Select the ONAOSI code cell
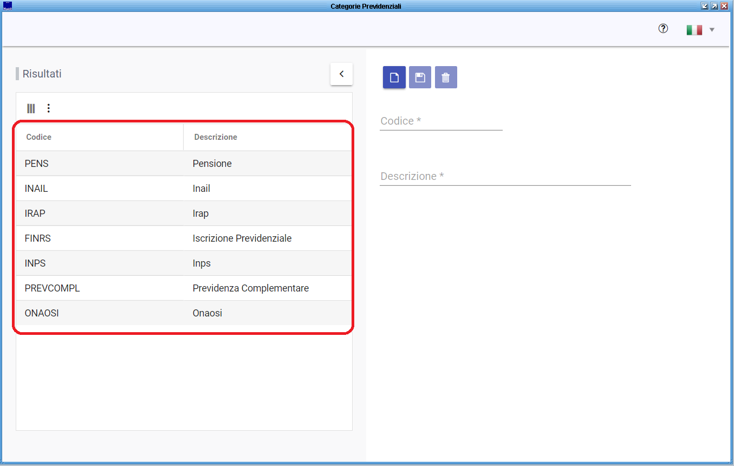 click(100, 313)
